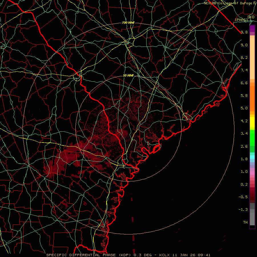Click the "KCLX" radar site identifier
Screen dimensions: 257x257
(x=165, y=255)
